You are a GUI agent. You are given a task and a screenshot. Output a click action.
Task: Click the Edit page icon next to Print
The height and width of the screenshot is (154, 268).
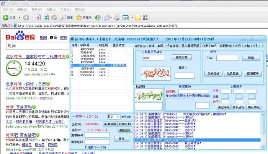[126, 18]
